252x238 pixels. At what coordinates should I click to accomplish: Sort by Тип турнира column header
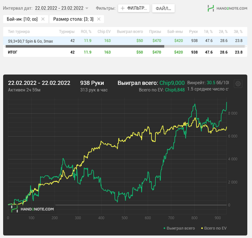click(x=19, y=32)
